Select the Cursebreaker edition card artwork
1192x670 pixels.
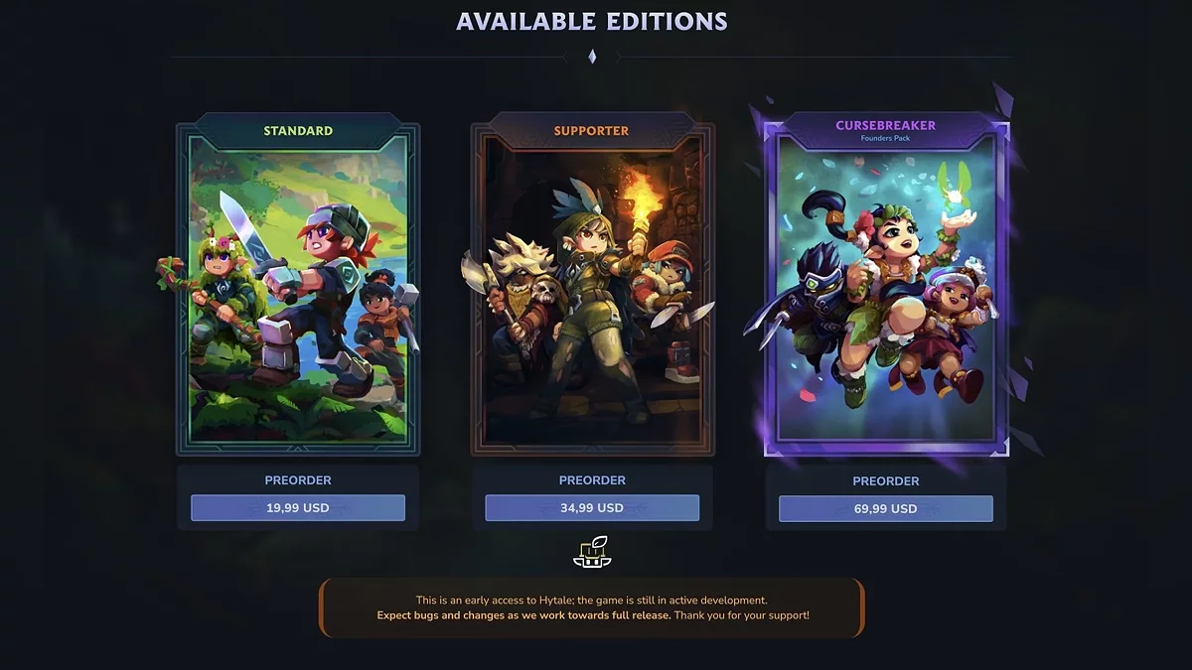click(886, 290)
